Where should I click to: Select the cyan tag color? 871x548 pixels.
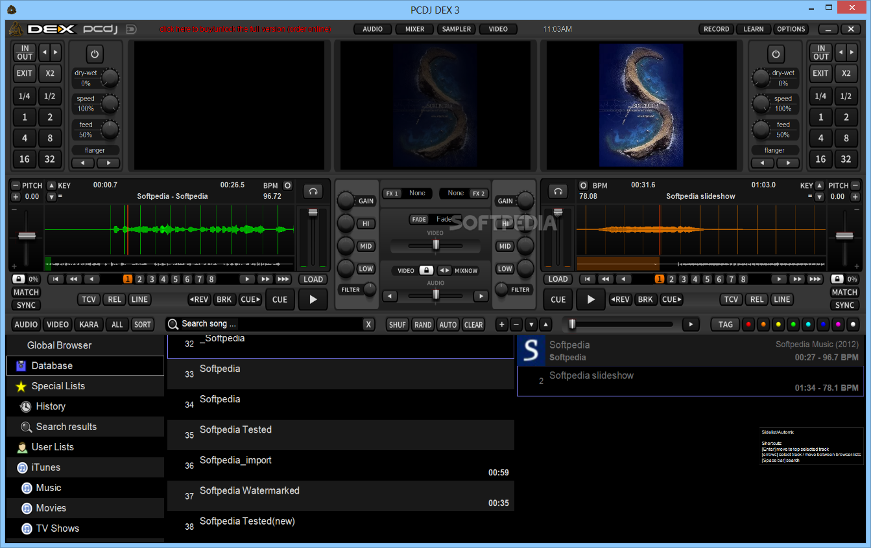[x=808, y=325]
